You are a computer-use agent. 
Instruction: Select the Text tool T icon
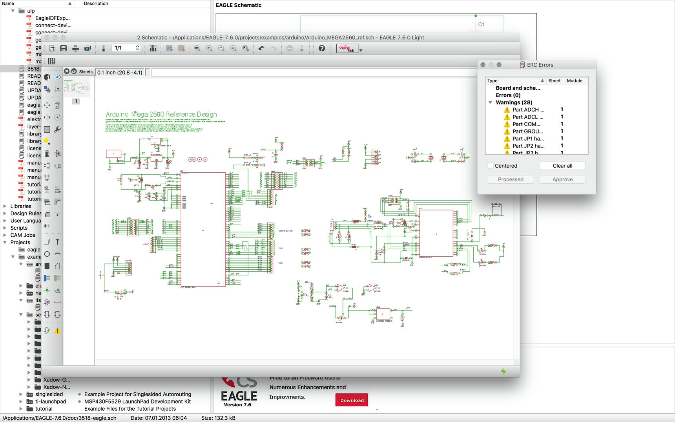pyautogui.click(x=57, y=242)
